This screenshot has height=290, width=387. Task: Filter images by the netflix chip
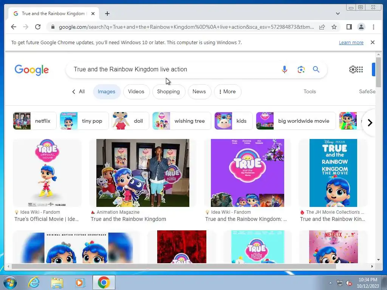click(35, 121)
